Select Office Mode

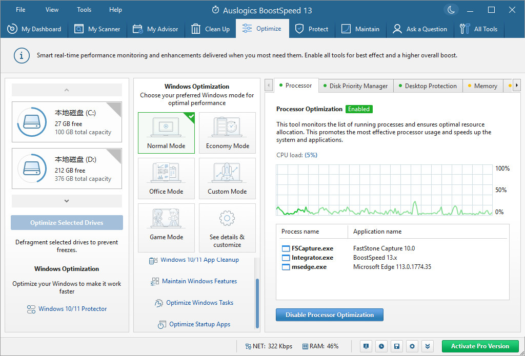tap(167, 178)
